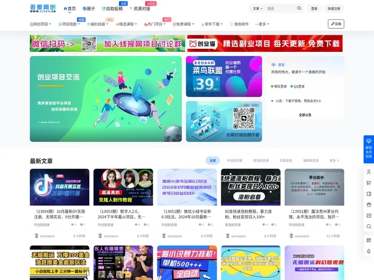The height and width of the screenshot is (280, 374).
Task: Open the user profile sidebar icon
Action: [x=368, y=172]
